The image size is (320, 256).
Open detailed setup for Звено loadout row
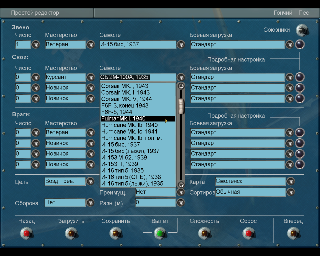click(x=300, y=44)
